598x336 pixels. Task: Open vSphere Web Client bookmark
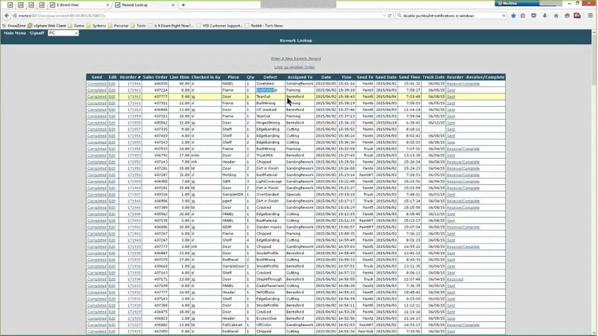click(47, 26)
